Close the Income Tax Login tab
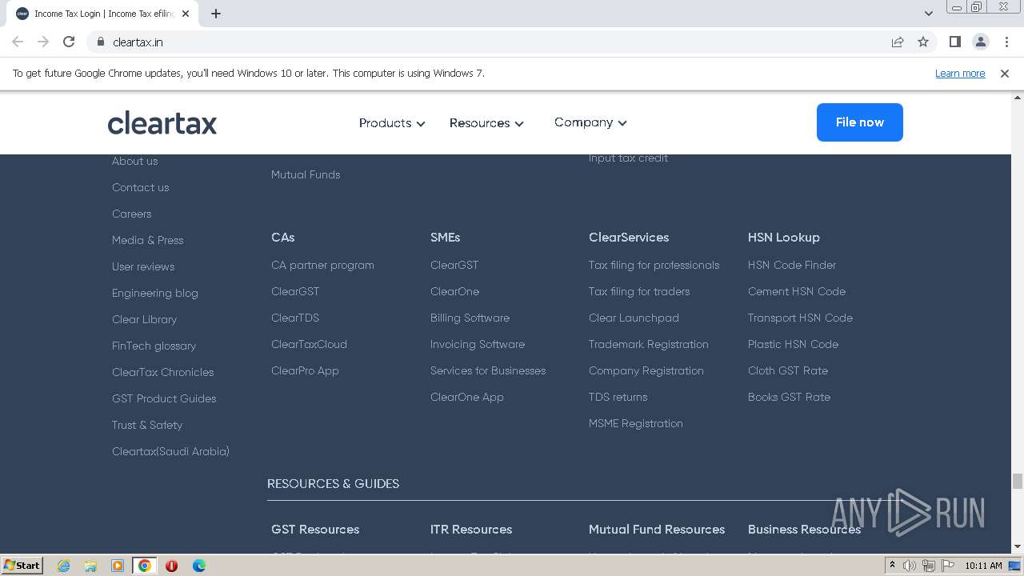 click(186, 14)
